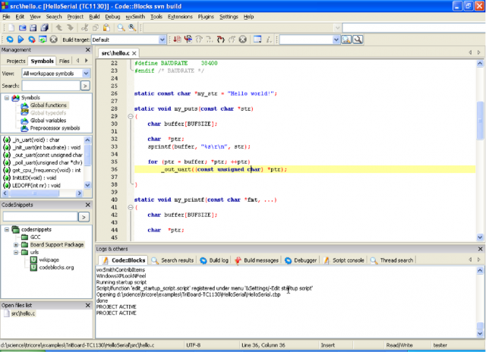Click the Save file toolbar icon
Viewport: 486px width, 352px height.
[33, 27]
